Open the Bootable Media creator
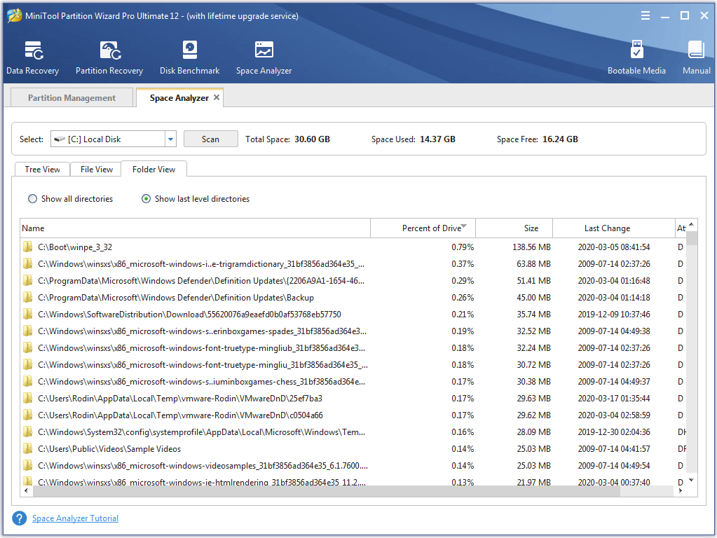The height and width of the screenshot is (538, 717). tap(636, 56)
